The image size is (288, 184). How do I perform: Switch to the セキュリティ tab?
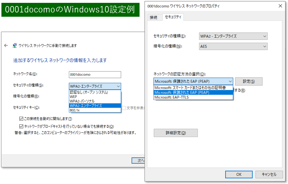coord(173,17)
